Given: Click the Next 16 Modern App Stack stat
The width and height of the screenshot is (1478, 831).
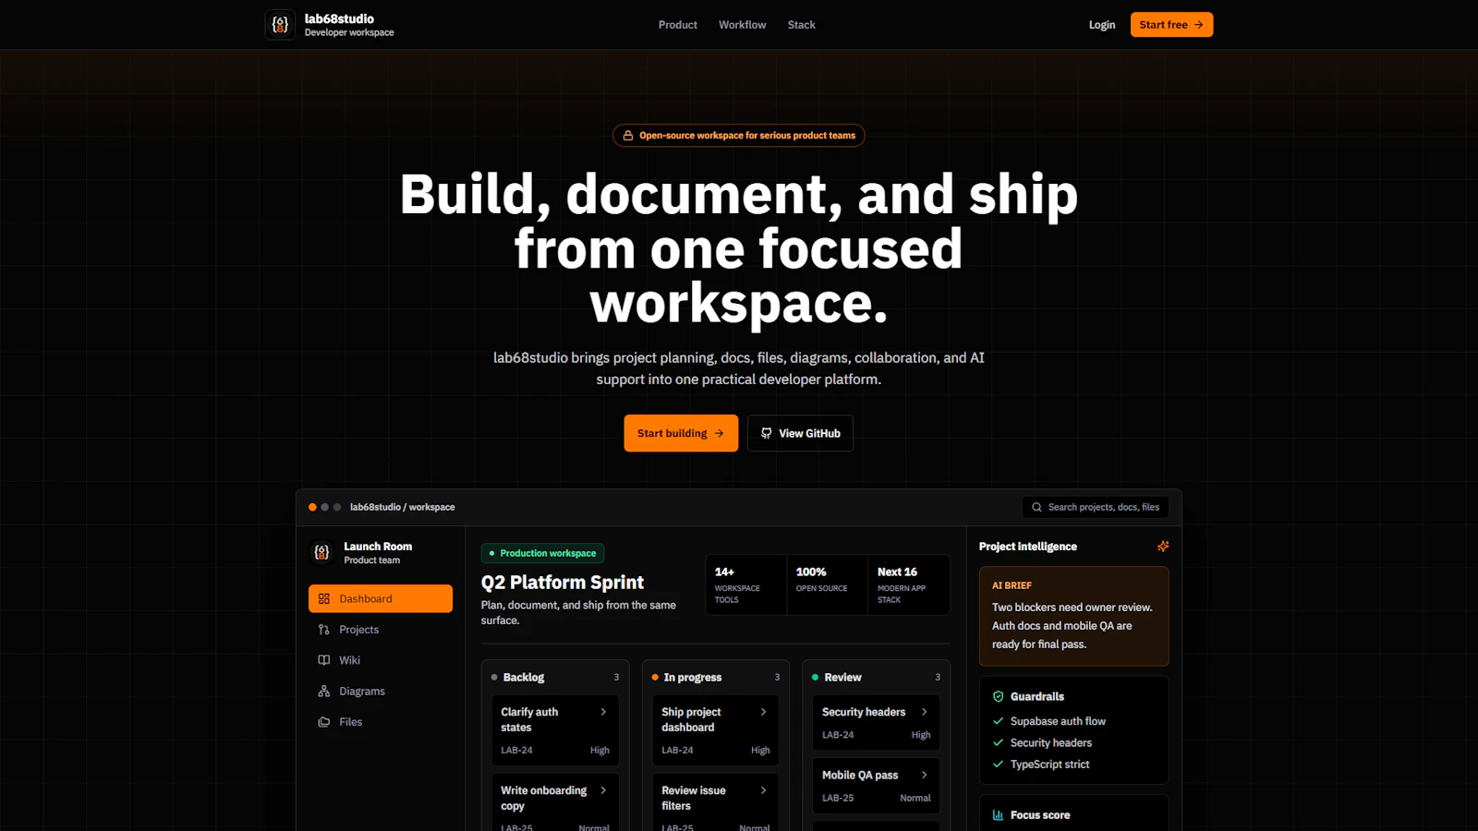Looking at the screenshot, I should pos(909,584).
